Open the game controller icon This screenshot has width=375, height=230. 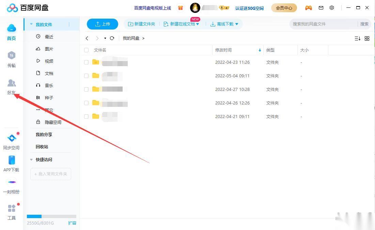coord(309,8)
